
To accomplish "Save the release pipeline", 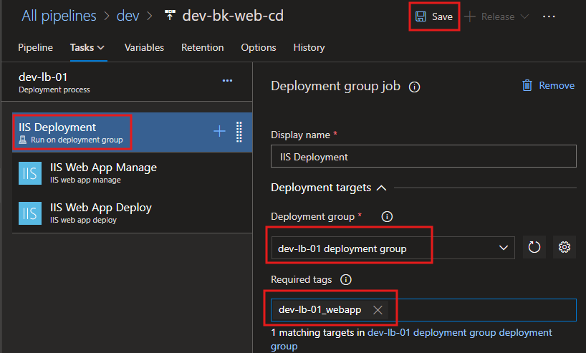I will point(434,16).
